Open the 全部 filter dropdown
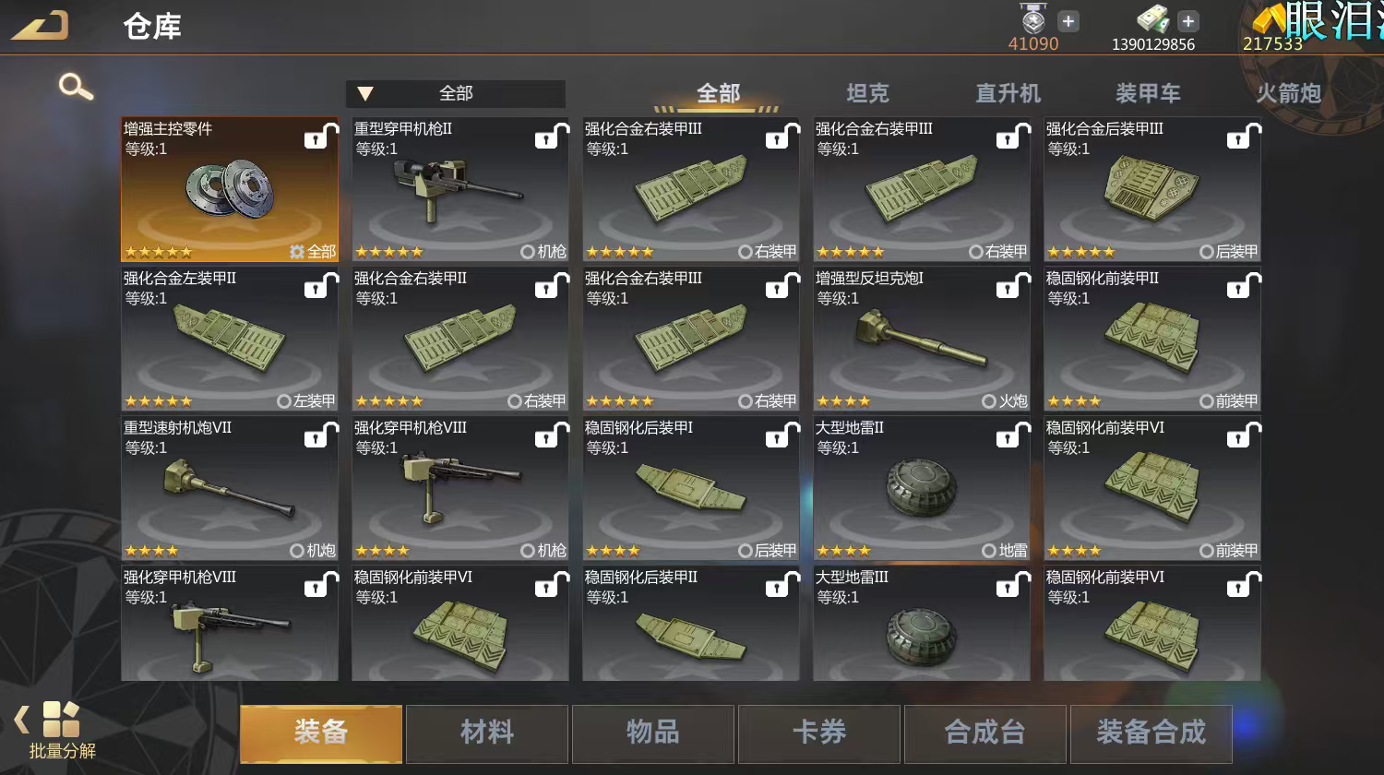The image size is (1384, 775). click(456, 93)
